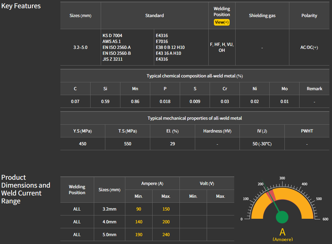
Task: Click the Product Dimensions and Weld Current Range heading
Action: click(x=26, y=189)
